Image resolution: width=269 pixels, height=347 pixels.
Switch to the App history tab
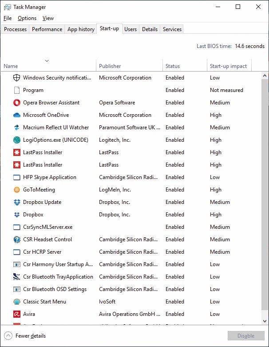tap(81, 29)
